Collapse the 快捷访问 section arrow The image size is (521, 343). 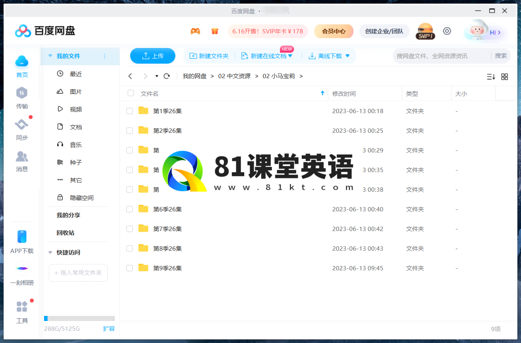point(50,253)
